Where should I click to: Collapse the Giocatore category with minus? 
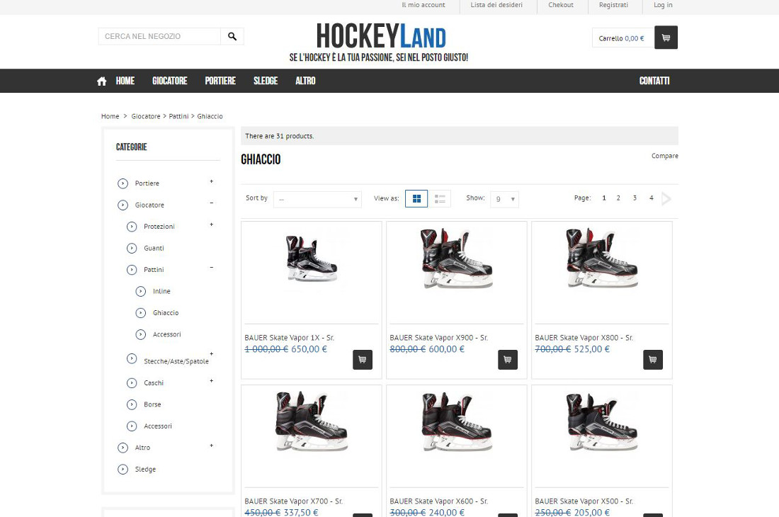click(212, 203)
